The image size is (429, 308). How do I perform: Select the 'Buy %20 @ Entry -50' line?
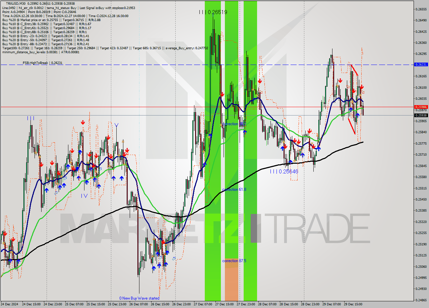coord(46,40)
